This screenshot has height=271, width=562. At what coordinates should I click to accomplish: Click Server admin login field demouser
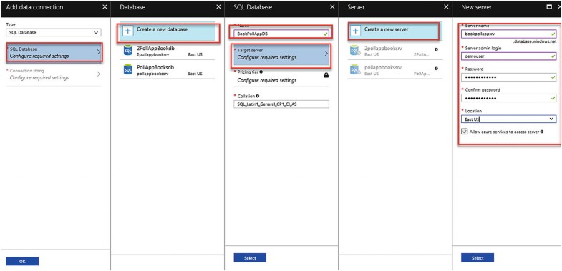coord(508,56)
